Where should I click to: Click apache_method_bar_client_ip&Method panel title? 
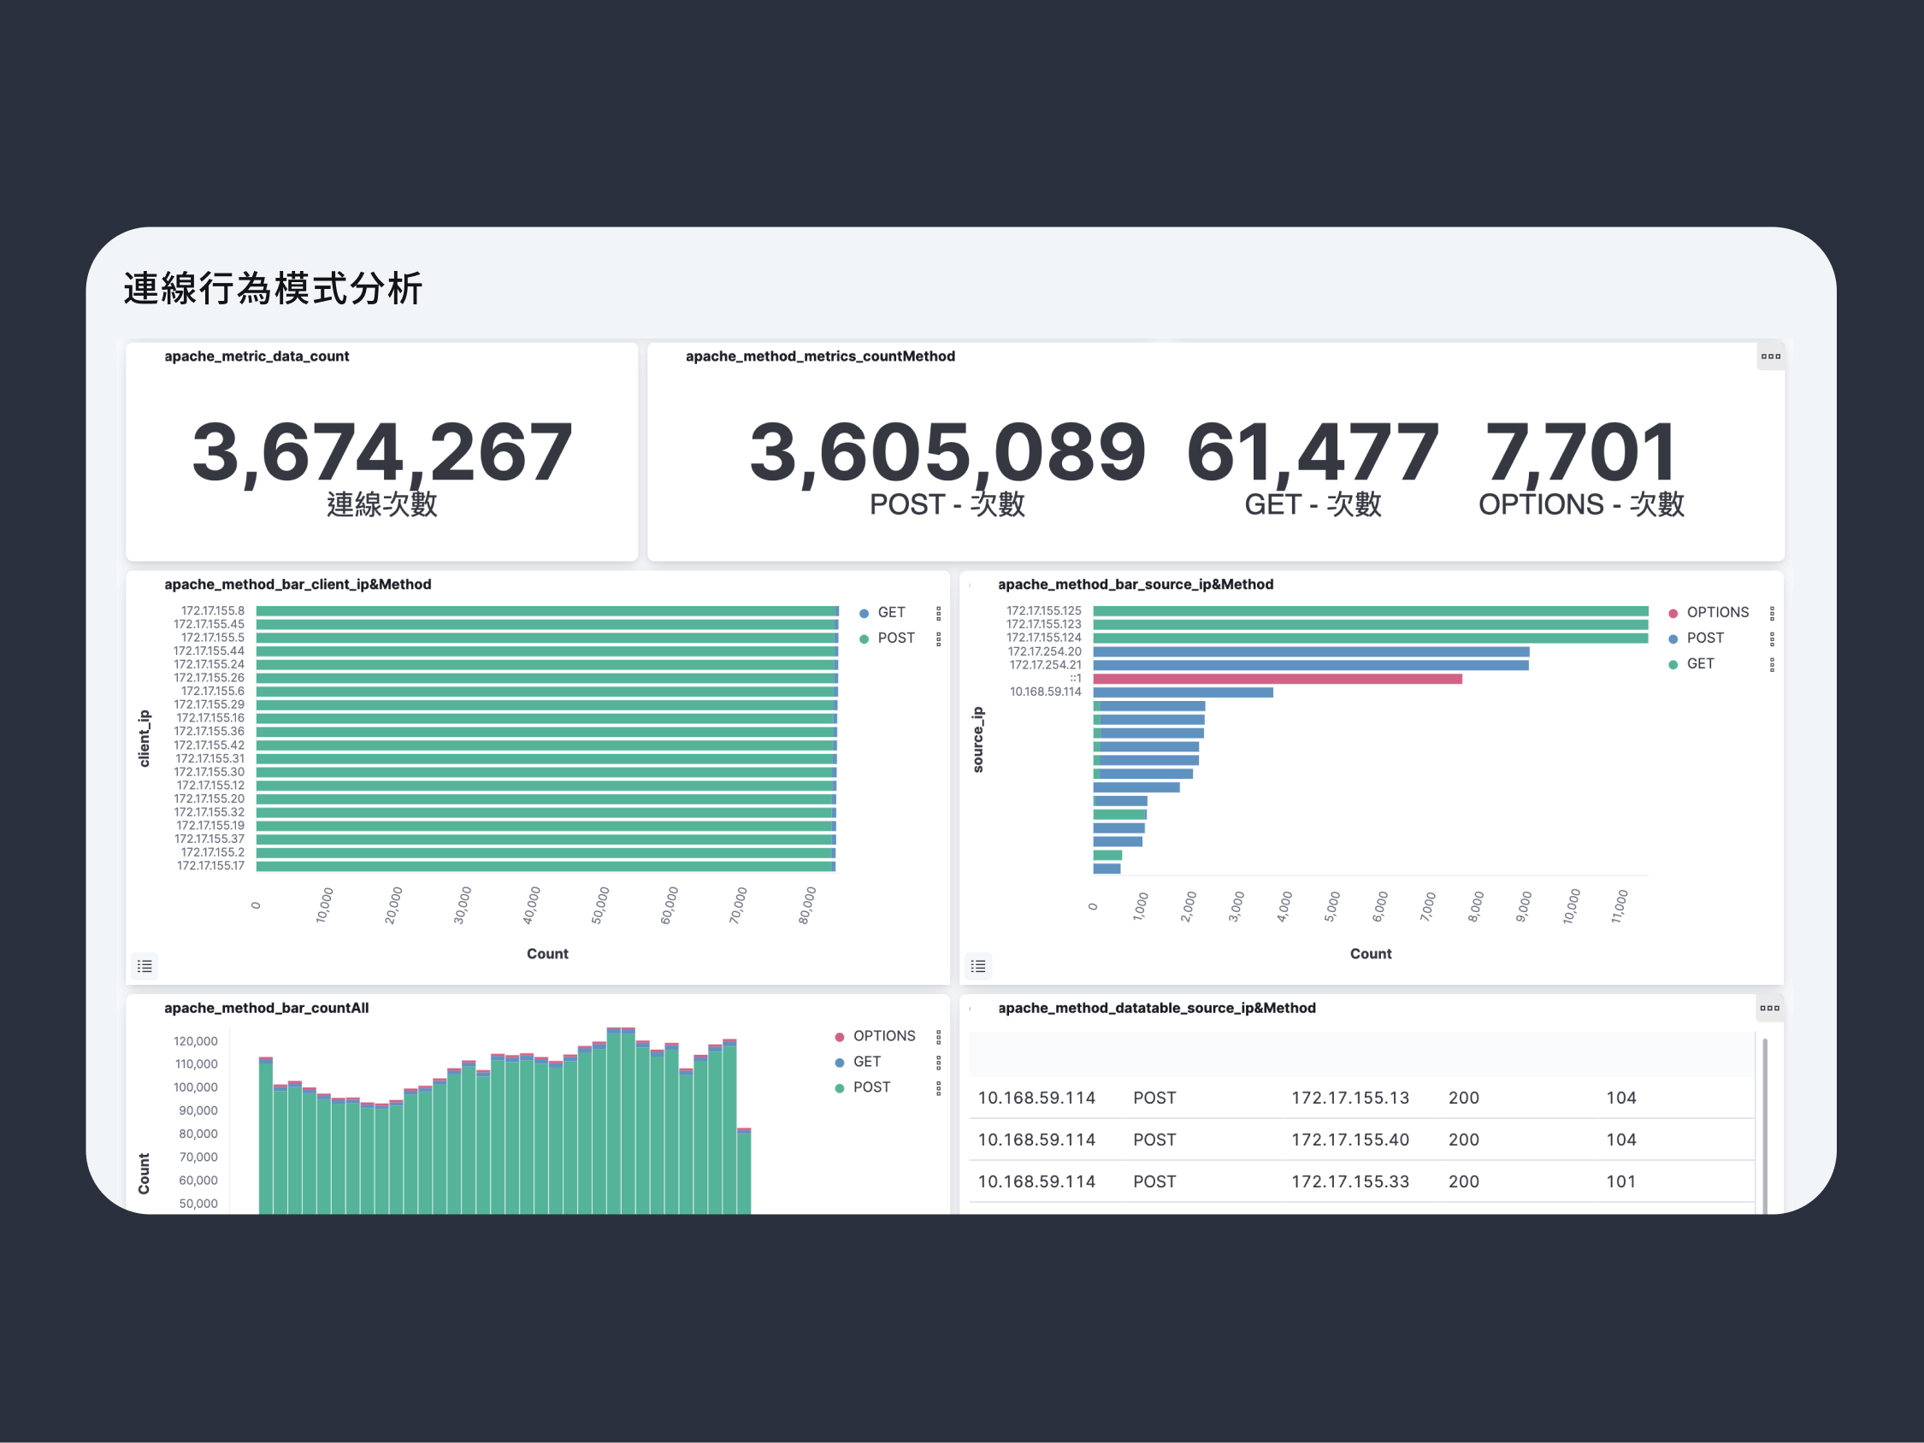click(x=298, y=585)
